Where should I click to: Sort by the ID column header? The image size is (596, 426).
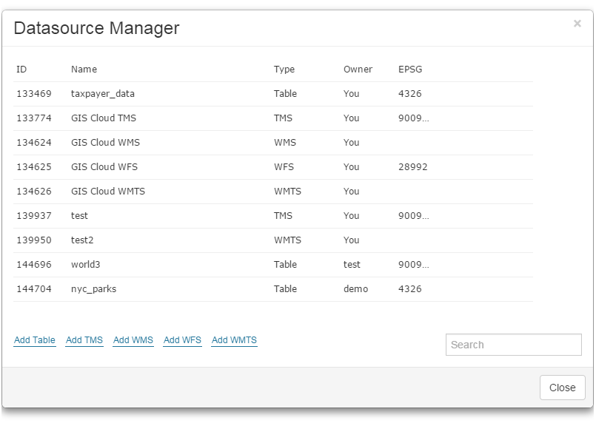coord(22,69)
